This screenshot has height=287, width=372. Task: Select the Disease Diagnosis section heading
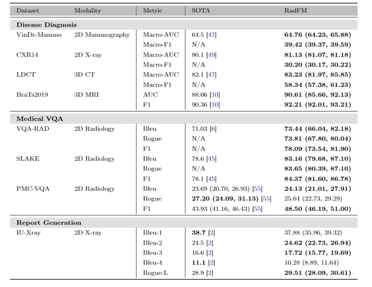(47, 25)
